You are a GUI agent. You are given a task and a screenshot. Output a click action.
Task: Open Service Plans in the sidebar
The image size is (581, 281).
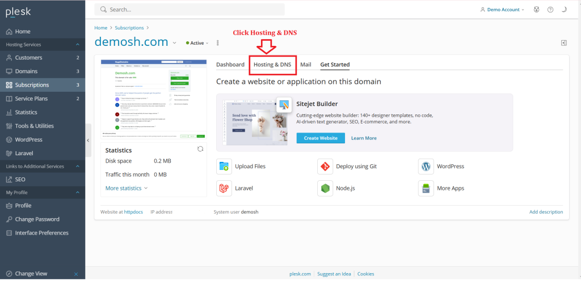pyautogui.click(x=43, y=99)
